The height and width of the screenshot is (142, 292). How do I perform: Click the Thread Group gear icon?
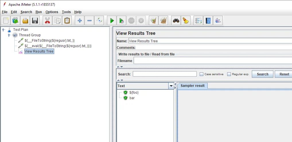coord(15,35)
